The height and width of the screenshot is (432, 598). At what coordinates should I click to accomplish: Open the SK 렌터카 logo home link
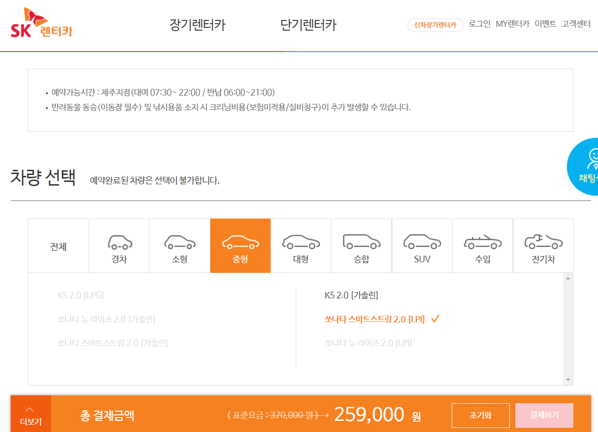click(x=42, y=23)
